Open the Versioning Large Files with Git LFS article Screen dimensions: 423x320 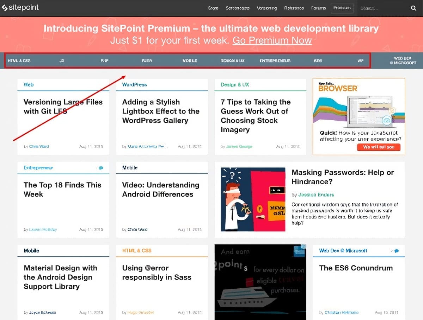pyautogui.click(x=63, y=107)
